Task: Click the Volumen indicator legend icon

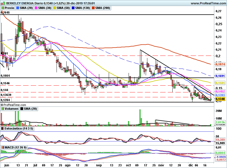Action: (x=3, y=109)
